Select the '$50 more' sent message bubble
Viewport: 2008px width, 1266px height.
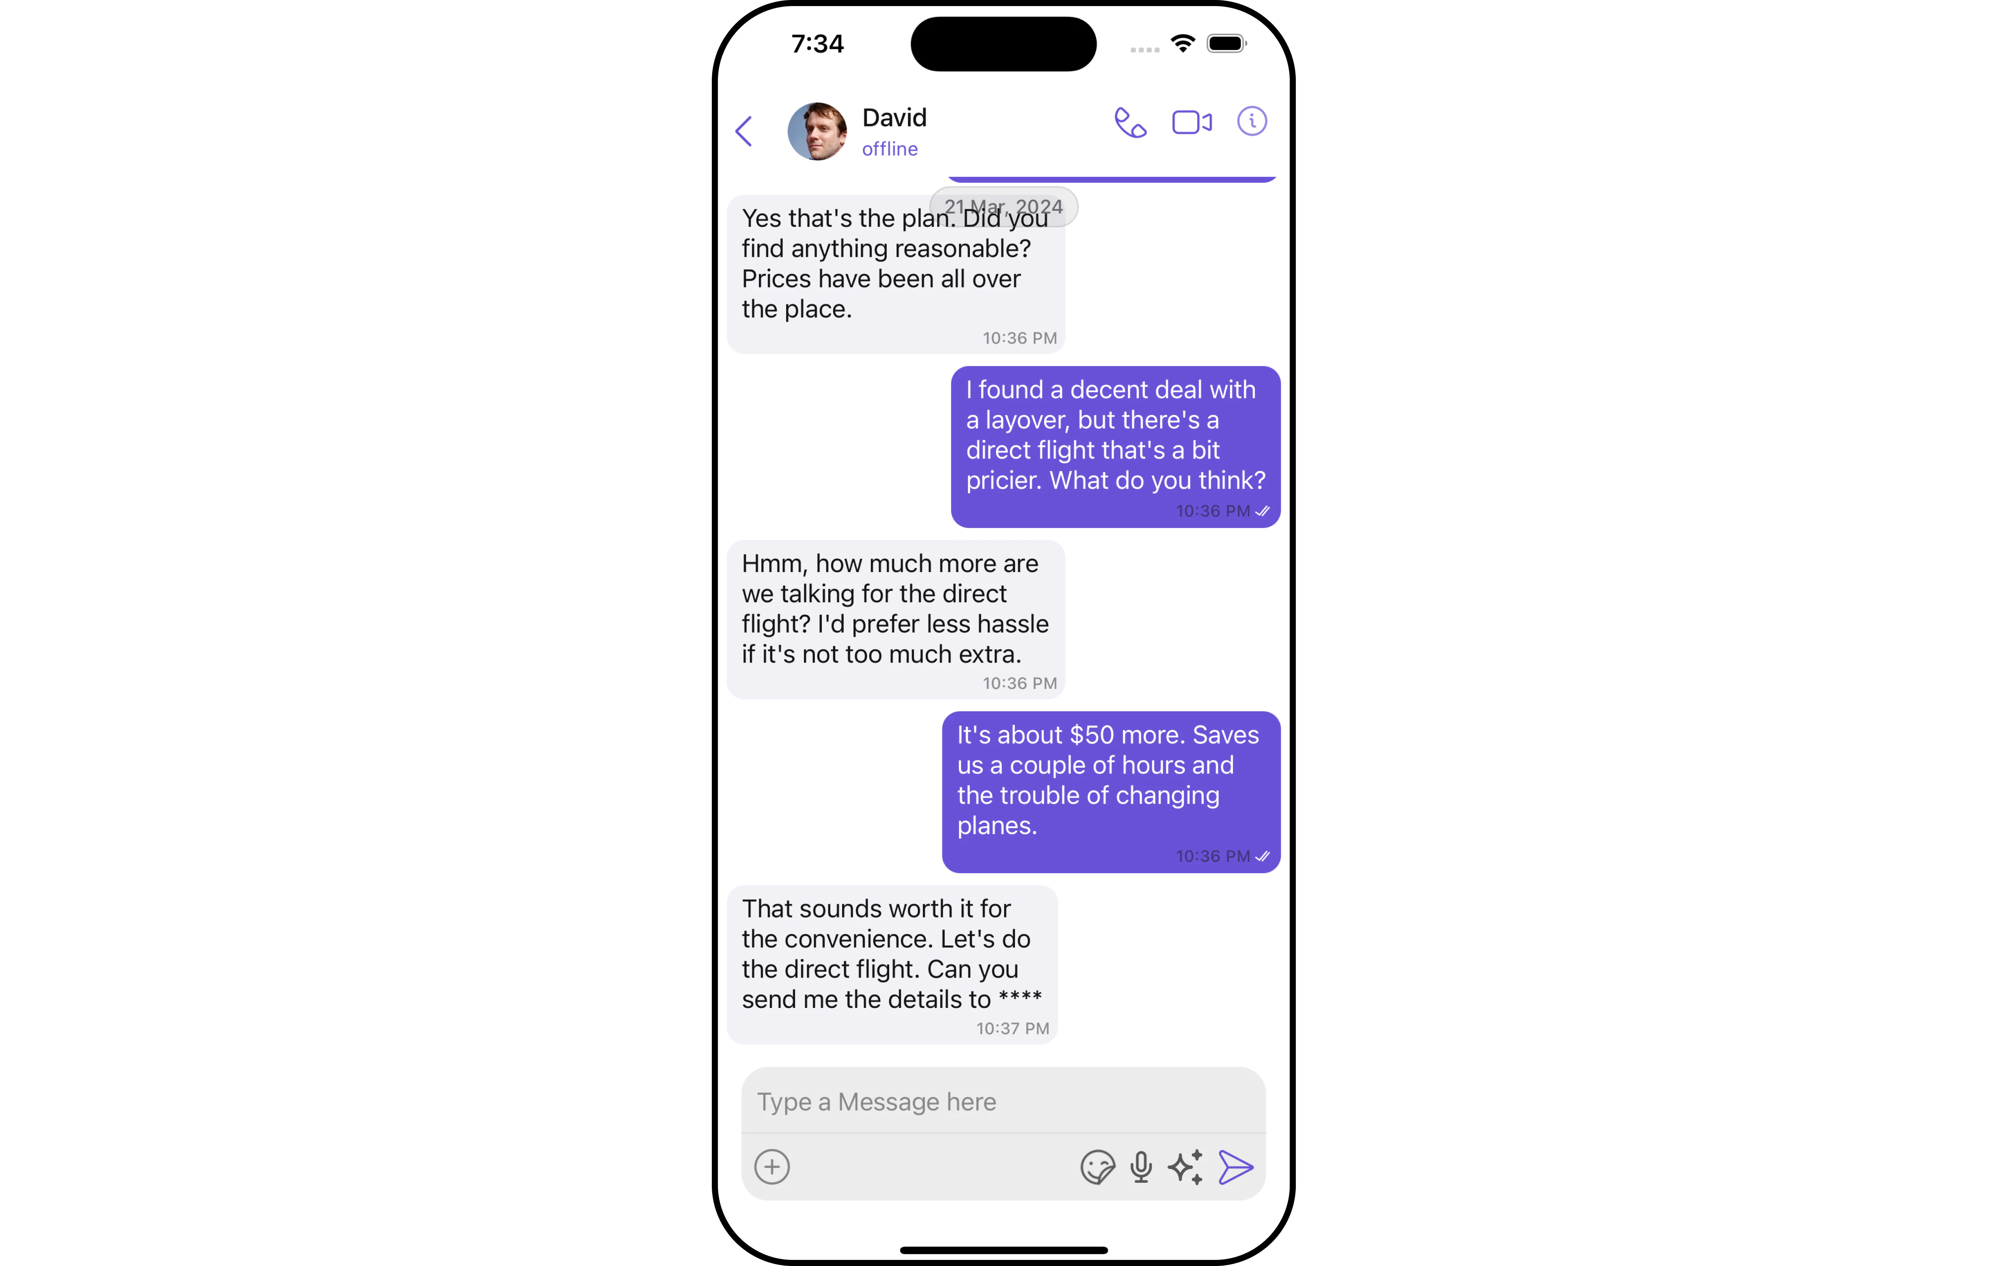coord(1111,792)
